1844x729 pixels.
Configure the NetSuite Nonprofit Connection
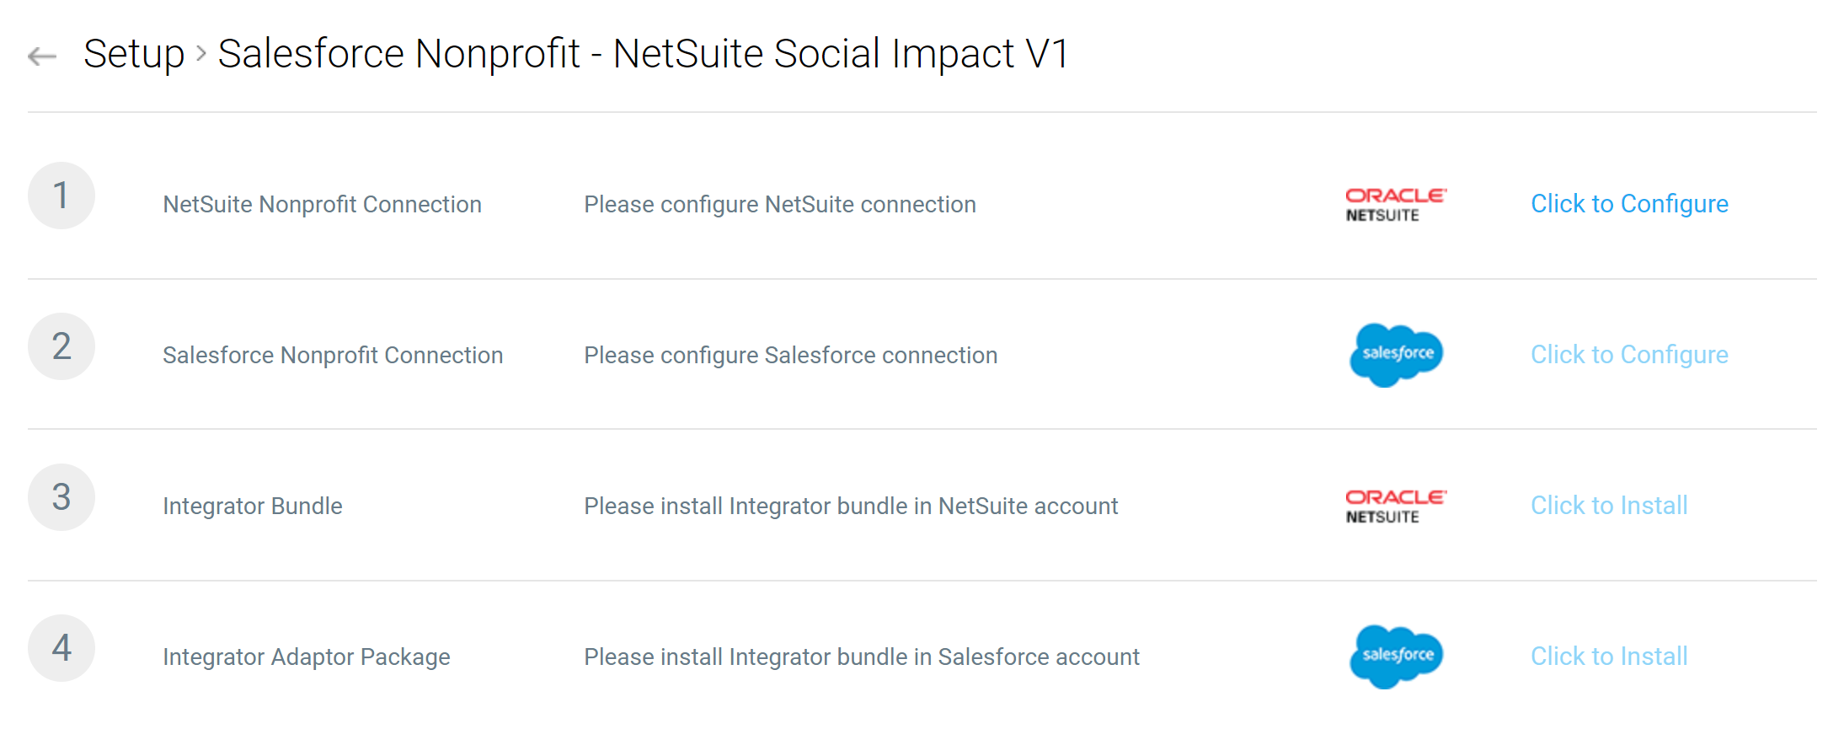(1629, 204)
